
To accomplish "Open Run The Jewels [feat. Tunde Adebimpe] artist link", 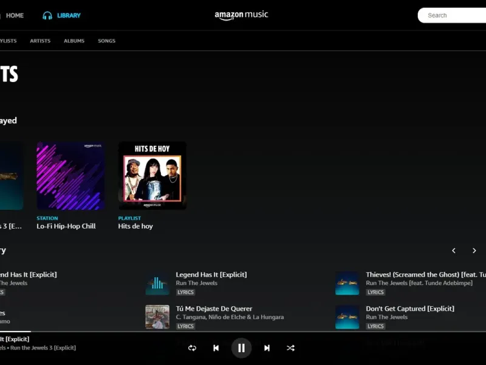I will tap(419, 283).
